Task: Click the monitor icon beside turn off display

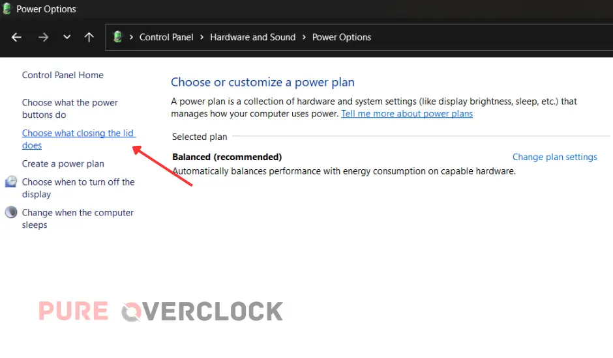Action: [11, 182]
